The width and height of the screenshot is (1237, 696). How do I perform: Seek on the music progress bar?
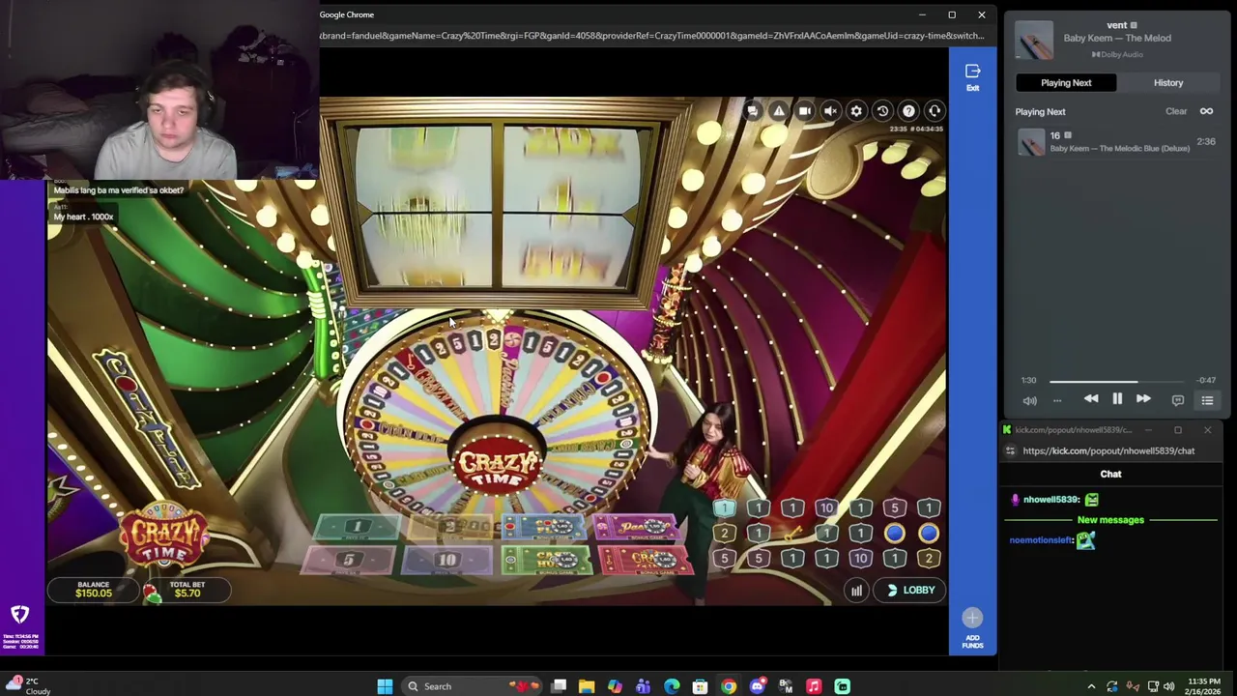click(x=1117, y=382)
